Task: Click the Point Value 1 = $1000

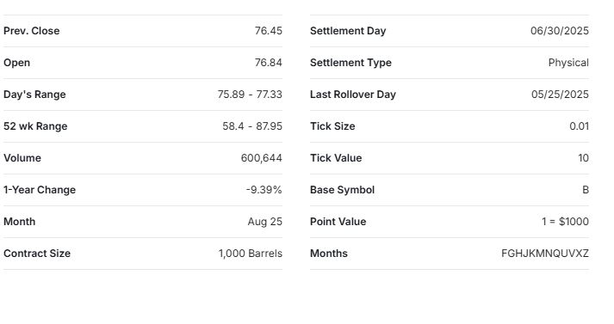Action: (565, 222)
